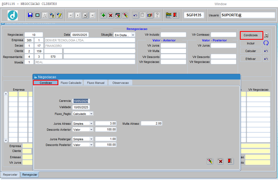The height and width of the screenshot is (180, 278).
Task: Open the Fluxo_Pagto Calculado dropdown
Action: point(91,114)
